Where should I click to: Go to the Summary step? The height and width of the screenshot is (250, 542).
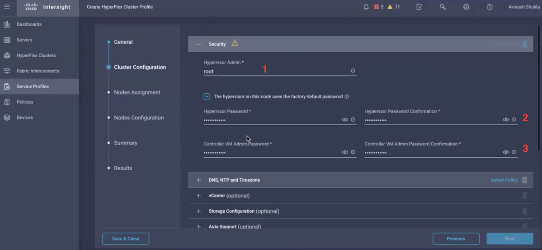point(126,143)
